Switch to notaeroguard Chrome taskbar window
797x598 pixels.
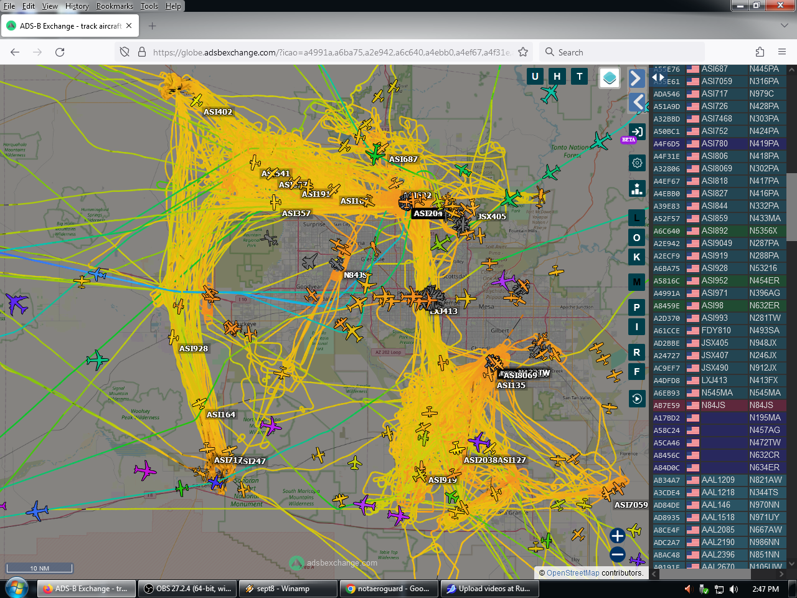coord(390,589)
